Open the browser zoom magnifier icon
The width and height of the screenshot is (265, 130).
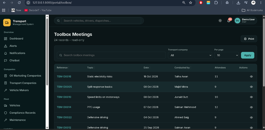point(184,3)
